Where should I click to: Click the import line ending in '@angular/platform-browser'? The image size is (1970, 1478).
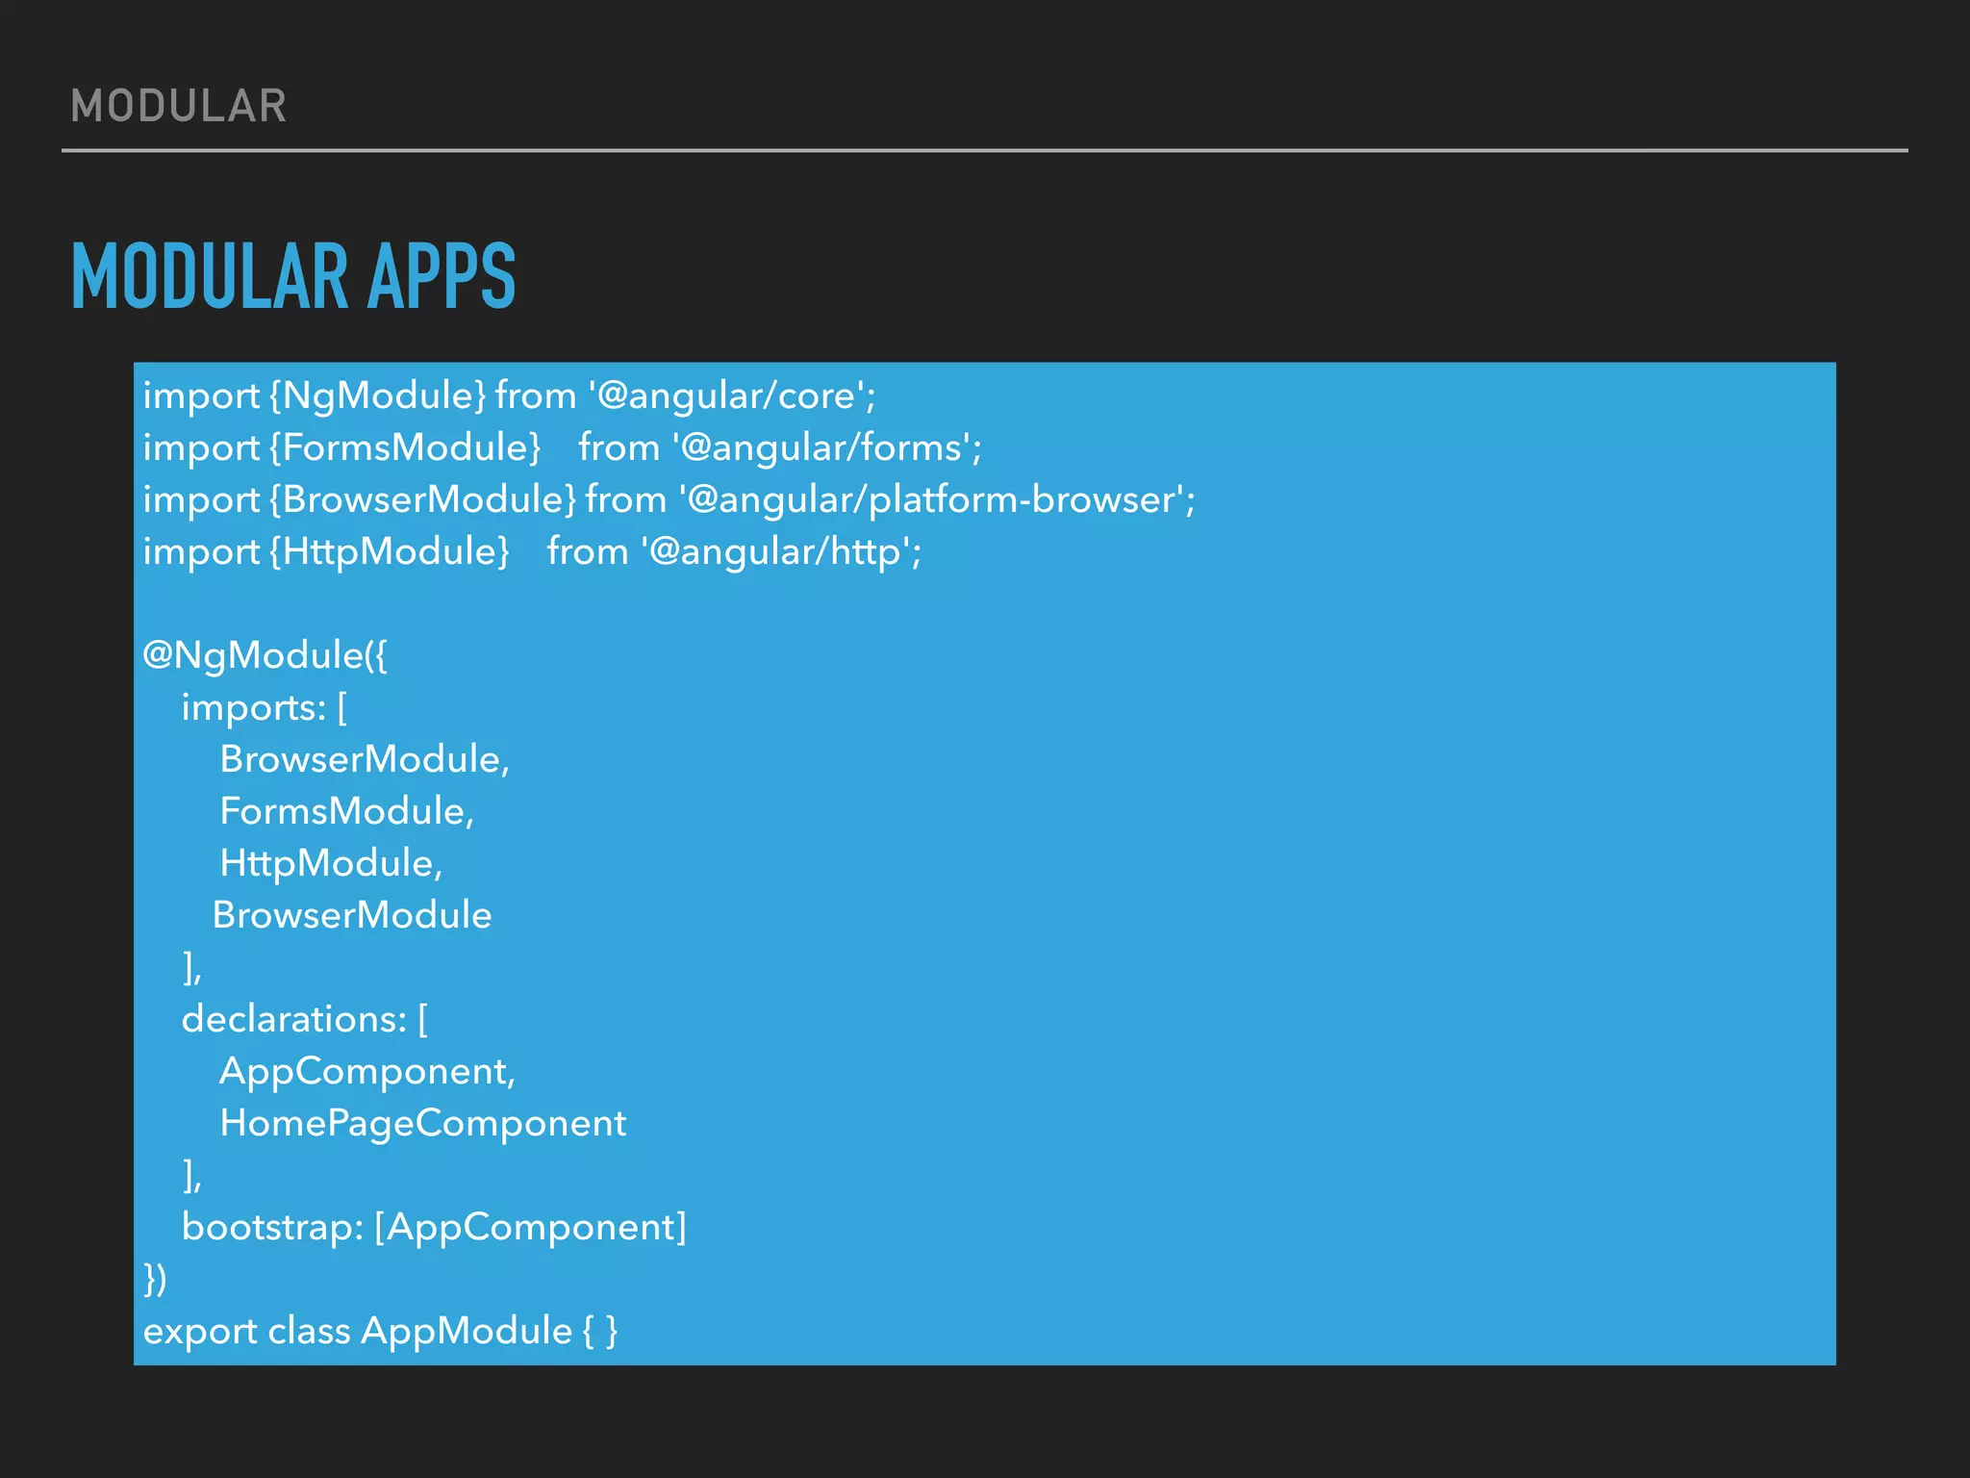coord(669,499)
